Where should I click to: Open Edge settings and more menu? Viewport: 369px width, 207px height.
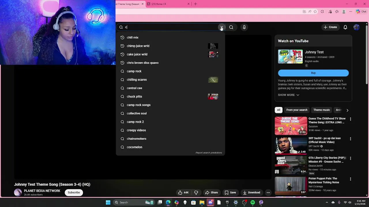pos(351,11)
